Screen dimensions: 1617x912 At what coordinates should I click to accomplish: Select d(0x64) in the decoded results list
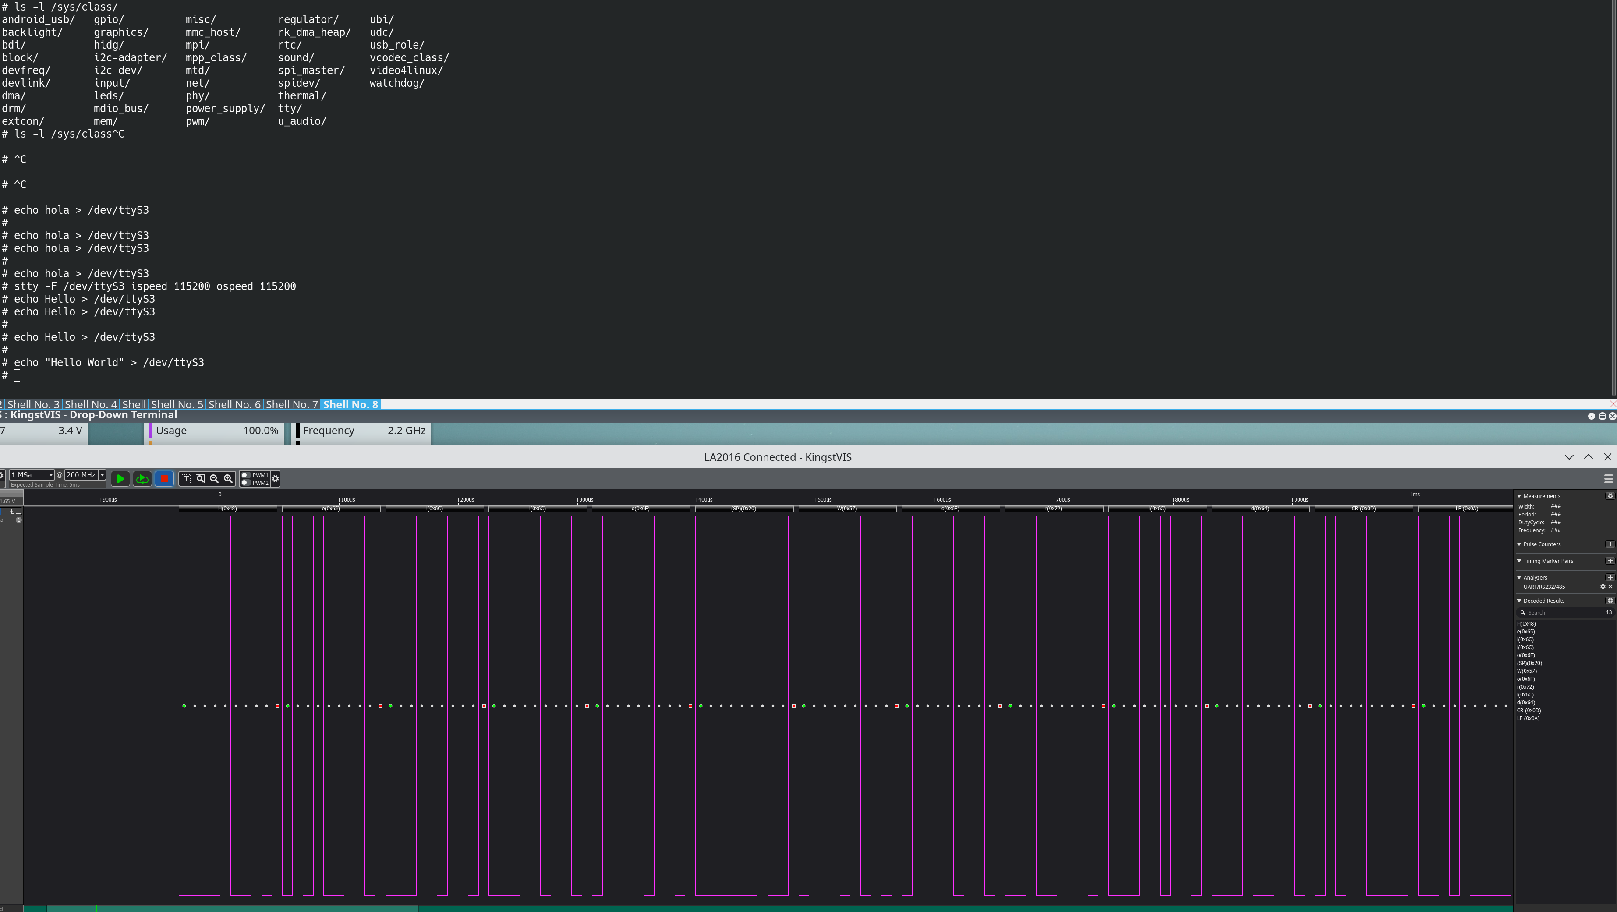point(1526,702)
